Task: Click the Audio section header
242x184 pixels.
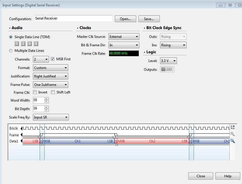Action: 17,28
